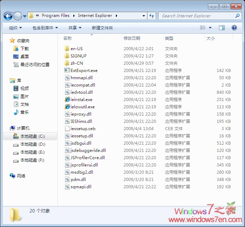This screenshot has width=245, height=227.
Task: Refresh the folder with the refresh button
Action: [152, 16]
